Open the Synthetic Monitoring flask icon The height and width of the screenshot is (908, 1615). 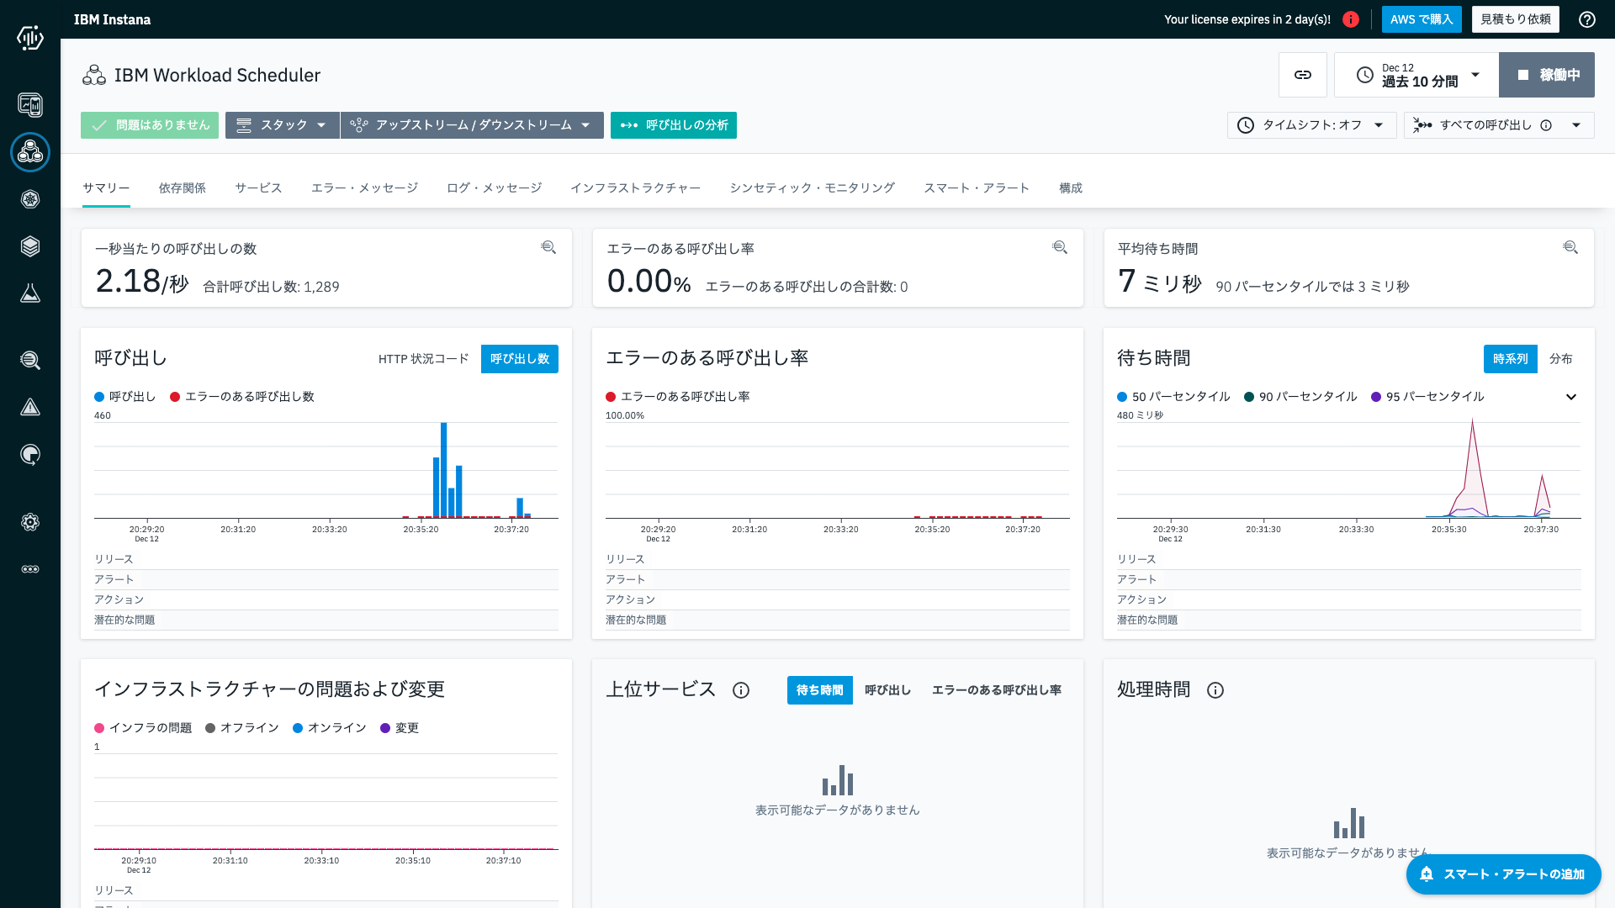point(30,293)
